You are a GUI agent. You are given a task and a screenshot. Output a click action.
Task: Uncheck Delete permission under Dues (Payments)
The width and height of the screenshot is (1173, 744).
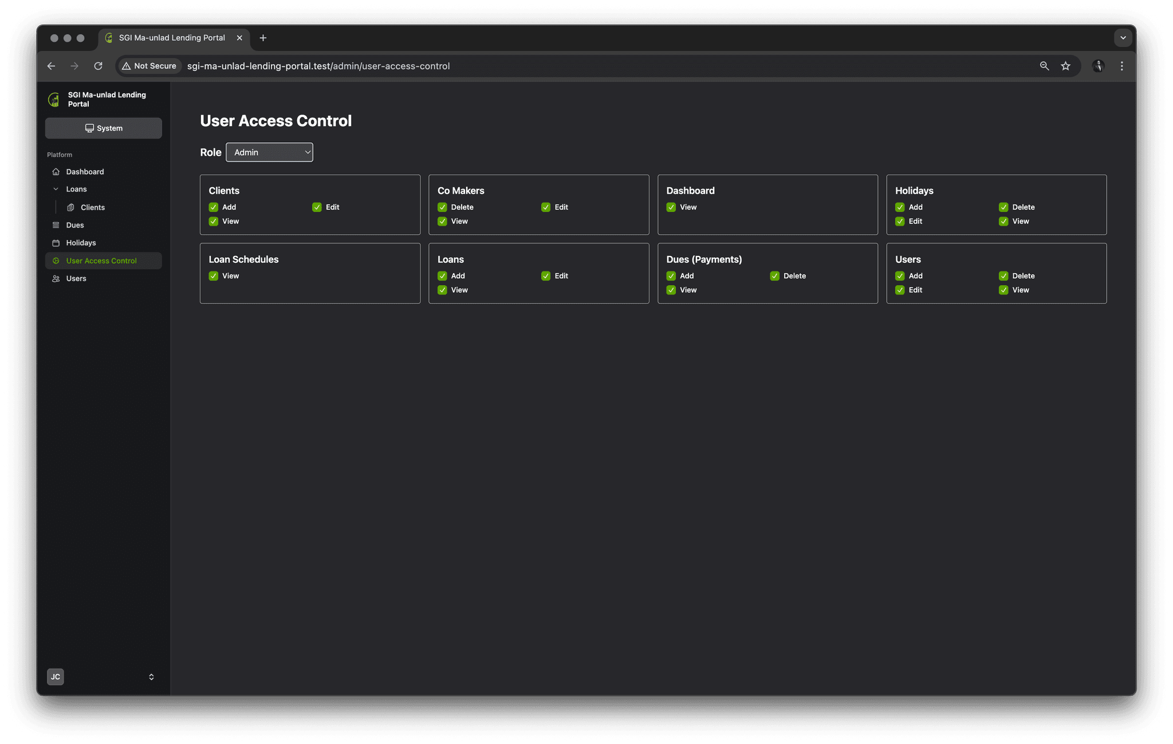(x=775, y=275)
